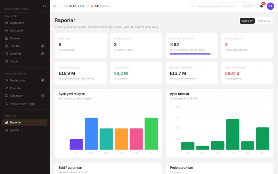
Task: Click the purple Nis bar in yeni müşteri
Action: click(x=76, y=144)
